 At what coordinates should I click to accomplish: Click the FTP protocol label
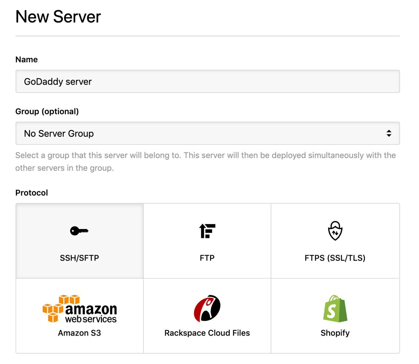(x=207, y=258)
